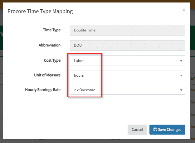This screenshot has width=195, height=143.
Task: Expand the Unit of Measure dropdown arrow
Action: tap(181, 75)
